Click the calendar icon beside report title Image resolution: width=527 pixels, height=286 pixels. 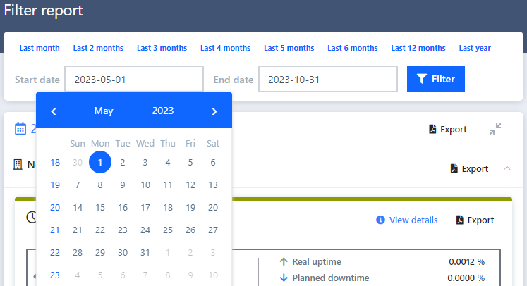tap(20, 129)
